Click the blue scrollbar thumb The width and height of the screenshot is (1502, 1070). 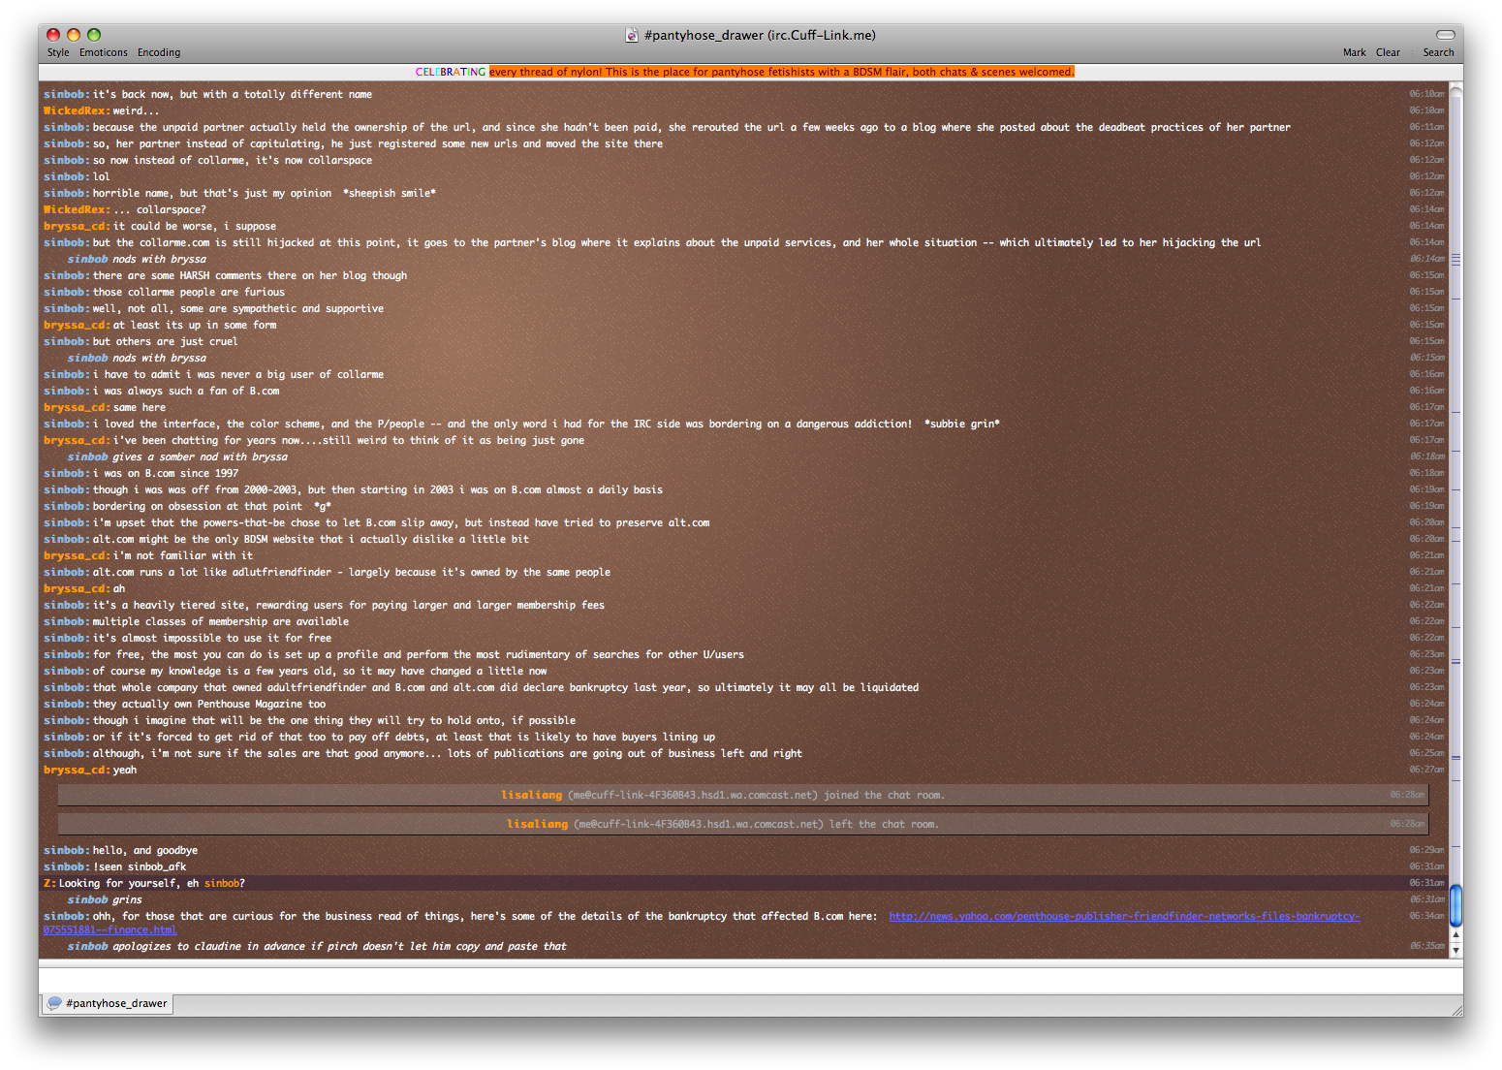(1455, 905)
